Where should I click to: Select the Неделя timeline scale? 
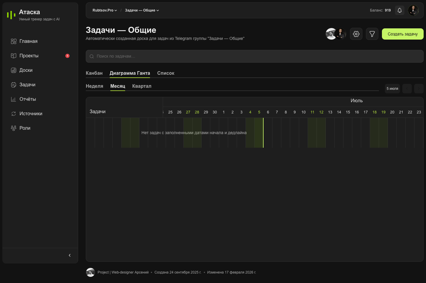[x=94, y=86]
